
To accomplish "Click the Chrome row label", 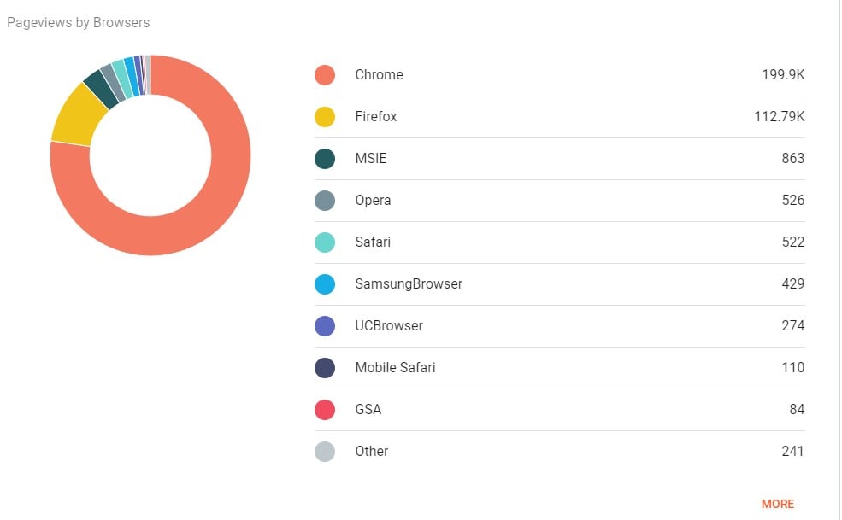I will pos(379,75).
